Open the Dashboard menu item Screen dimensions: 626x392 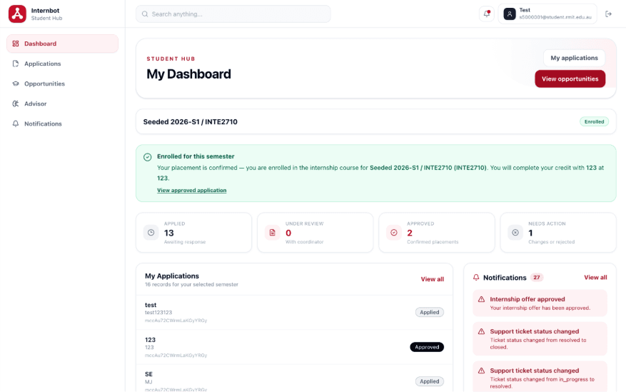tap(62, 44)
